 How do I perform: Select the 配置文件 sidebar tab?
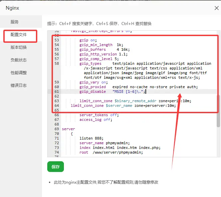coord(21,35)
